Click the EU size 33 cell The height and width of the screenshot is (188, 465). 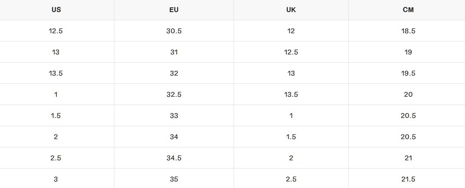174,116
